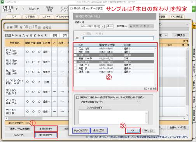Click into the メモ input field
This screenshot has height=142, width=196.
click(118, 38)
